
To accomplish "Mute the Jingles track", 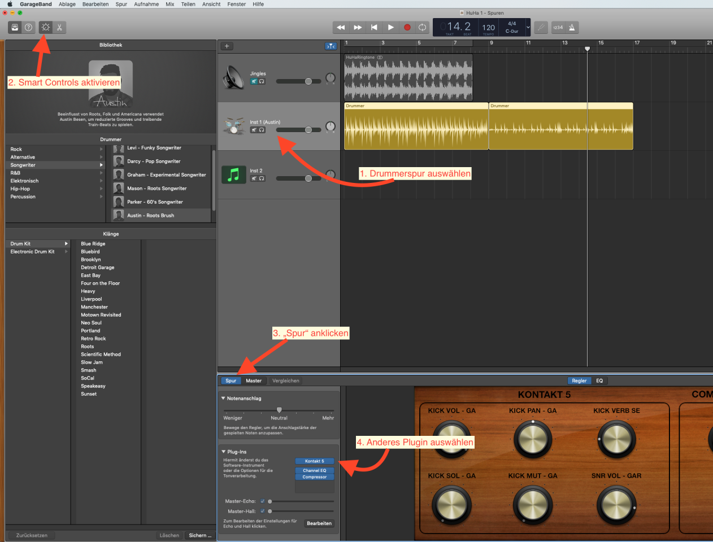I will (x=254, y=81).
